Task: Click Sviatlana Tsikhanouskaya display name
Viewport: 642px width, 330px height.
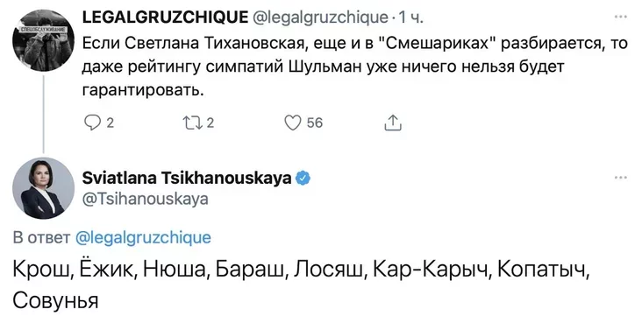Action: [187, 179]
